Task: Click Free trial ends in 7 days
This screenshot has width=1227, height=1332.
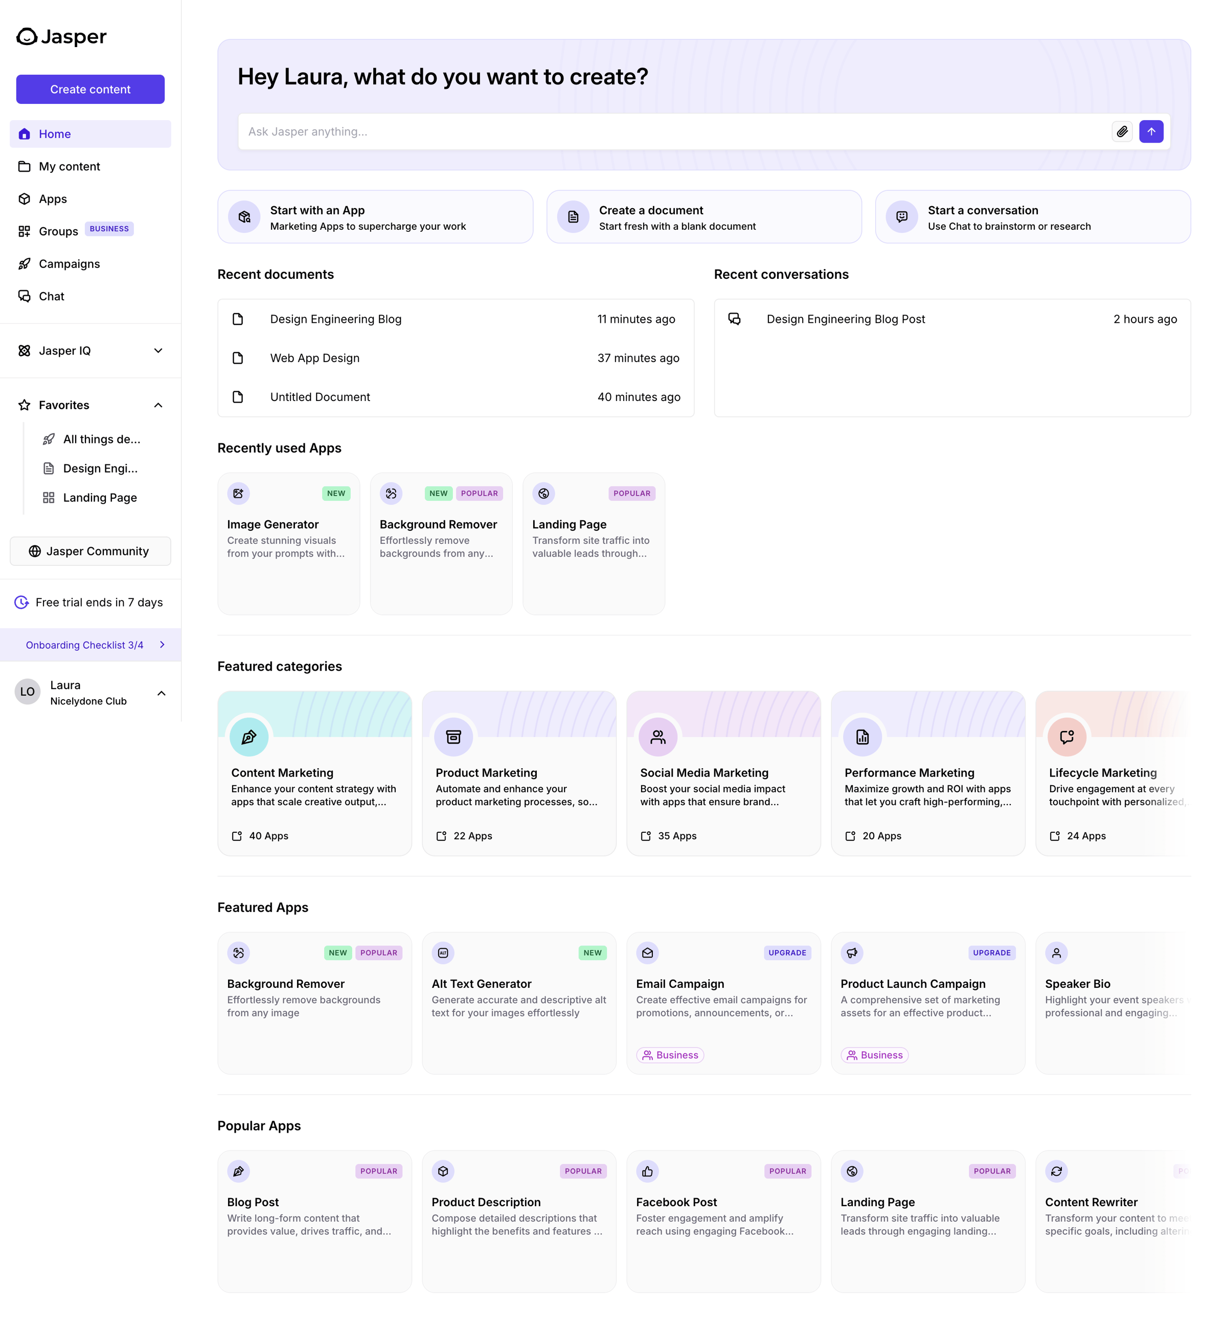Action: click(x=99, y=603)
